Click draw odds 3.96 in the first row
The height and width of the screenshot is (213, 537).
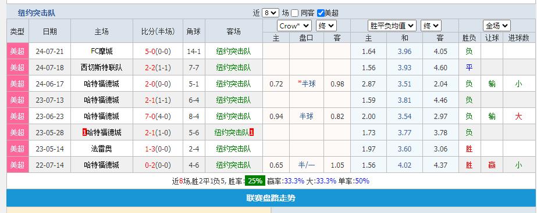(404, 52)
